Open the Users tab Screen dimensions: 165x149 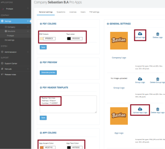(x=83, y=12)
